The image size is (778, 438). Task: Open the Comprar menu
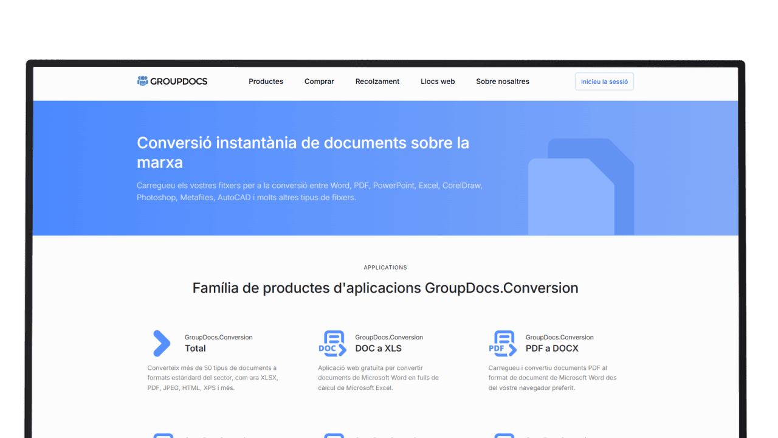319,82
